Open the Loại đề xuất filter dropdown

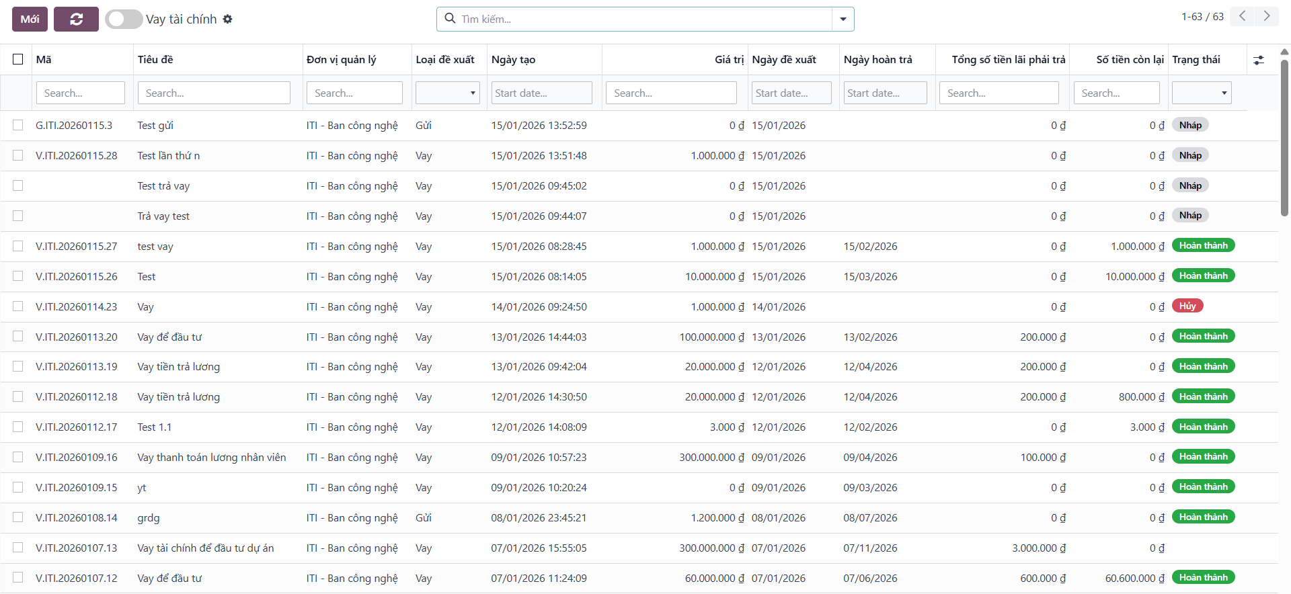click(x=448, y=93)
